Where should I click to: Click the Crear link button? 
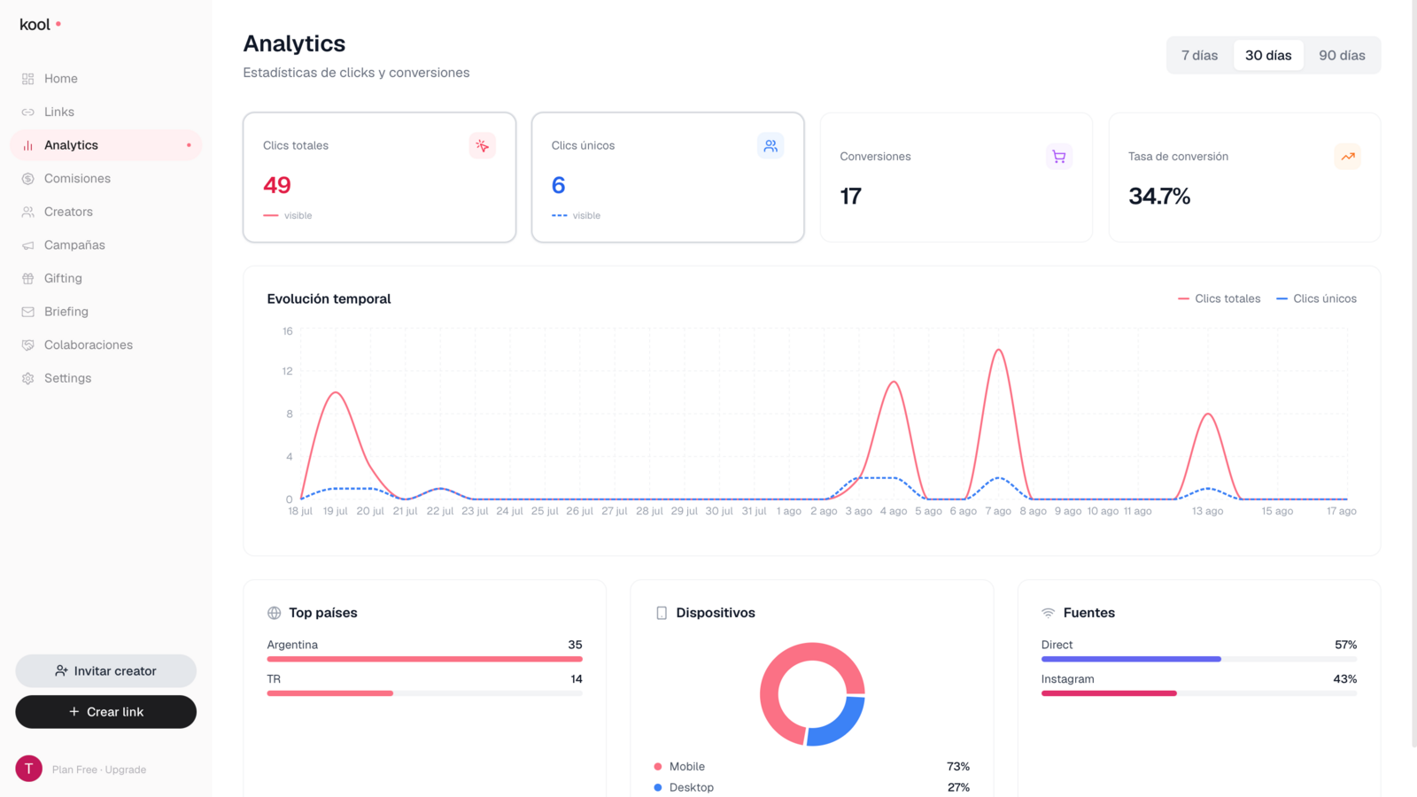point(106,712)
